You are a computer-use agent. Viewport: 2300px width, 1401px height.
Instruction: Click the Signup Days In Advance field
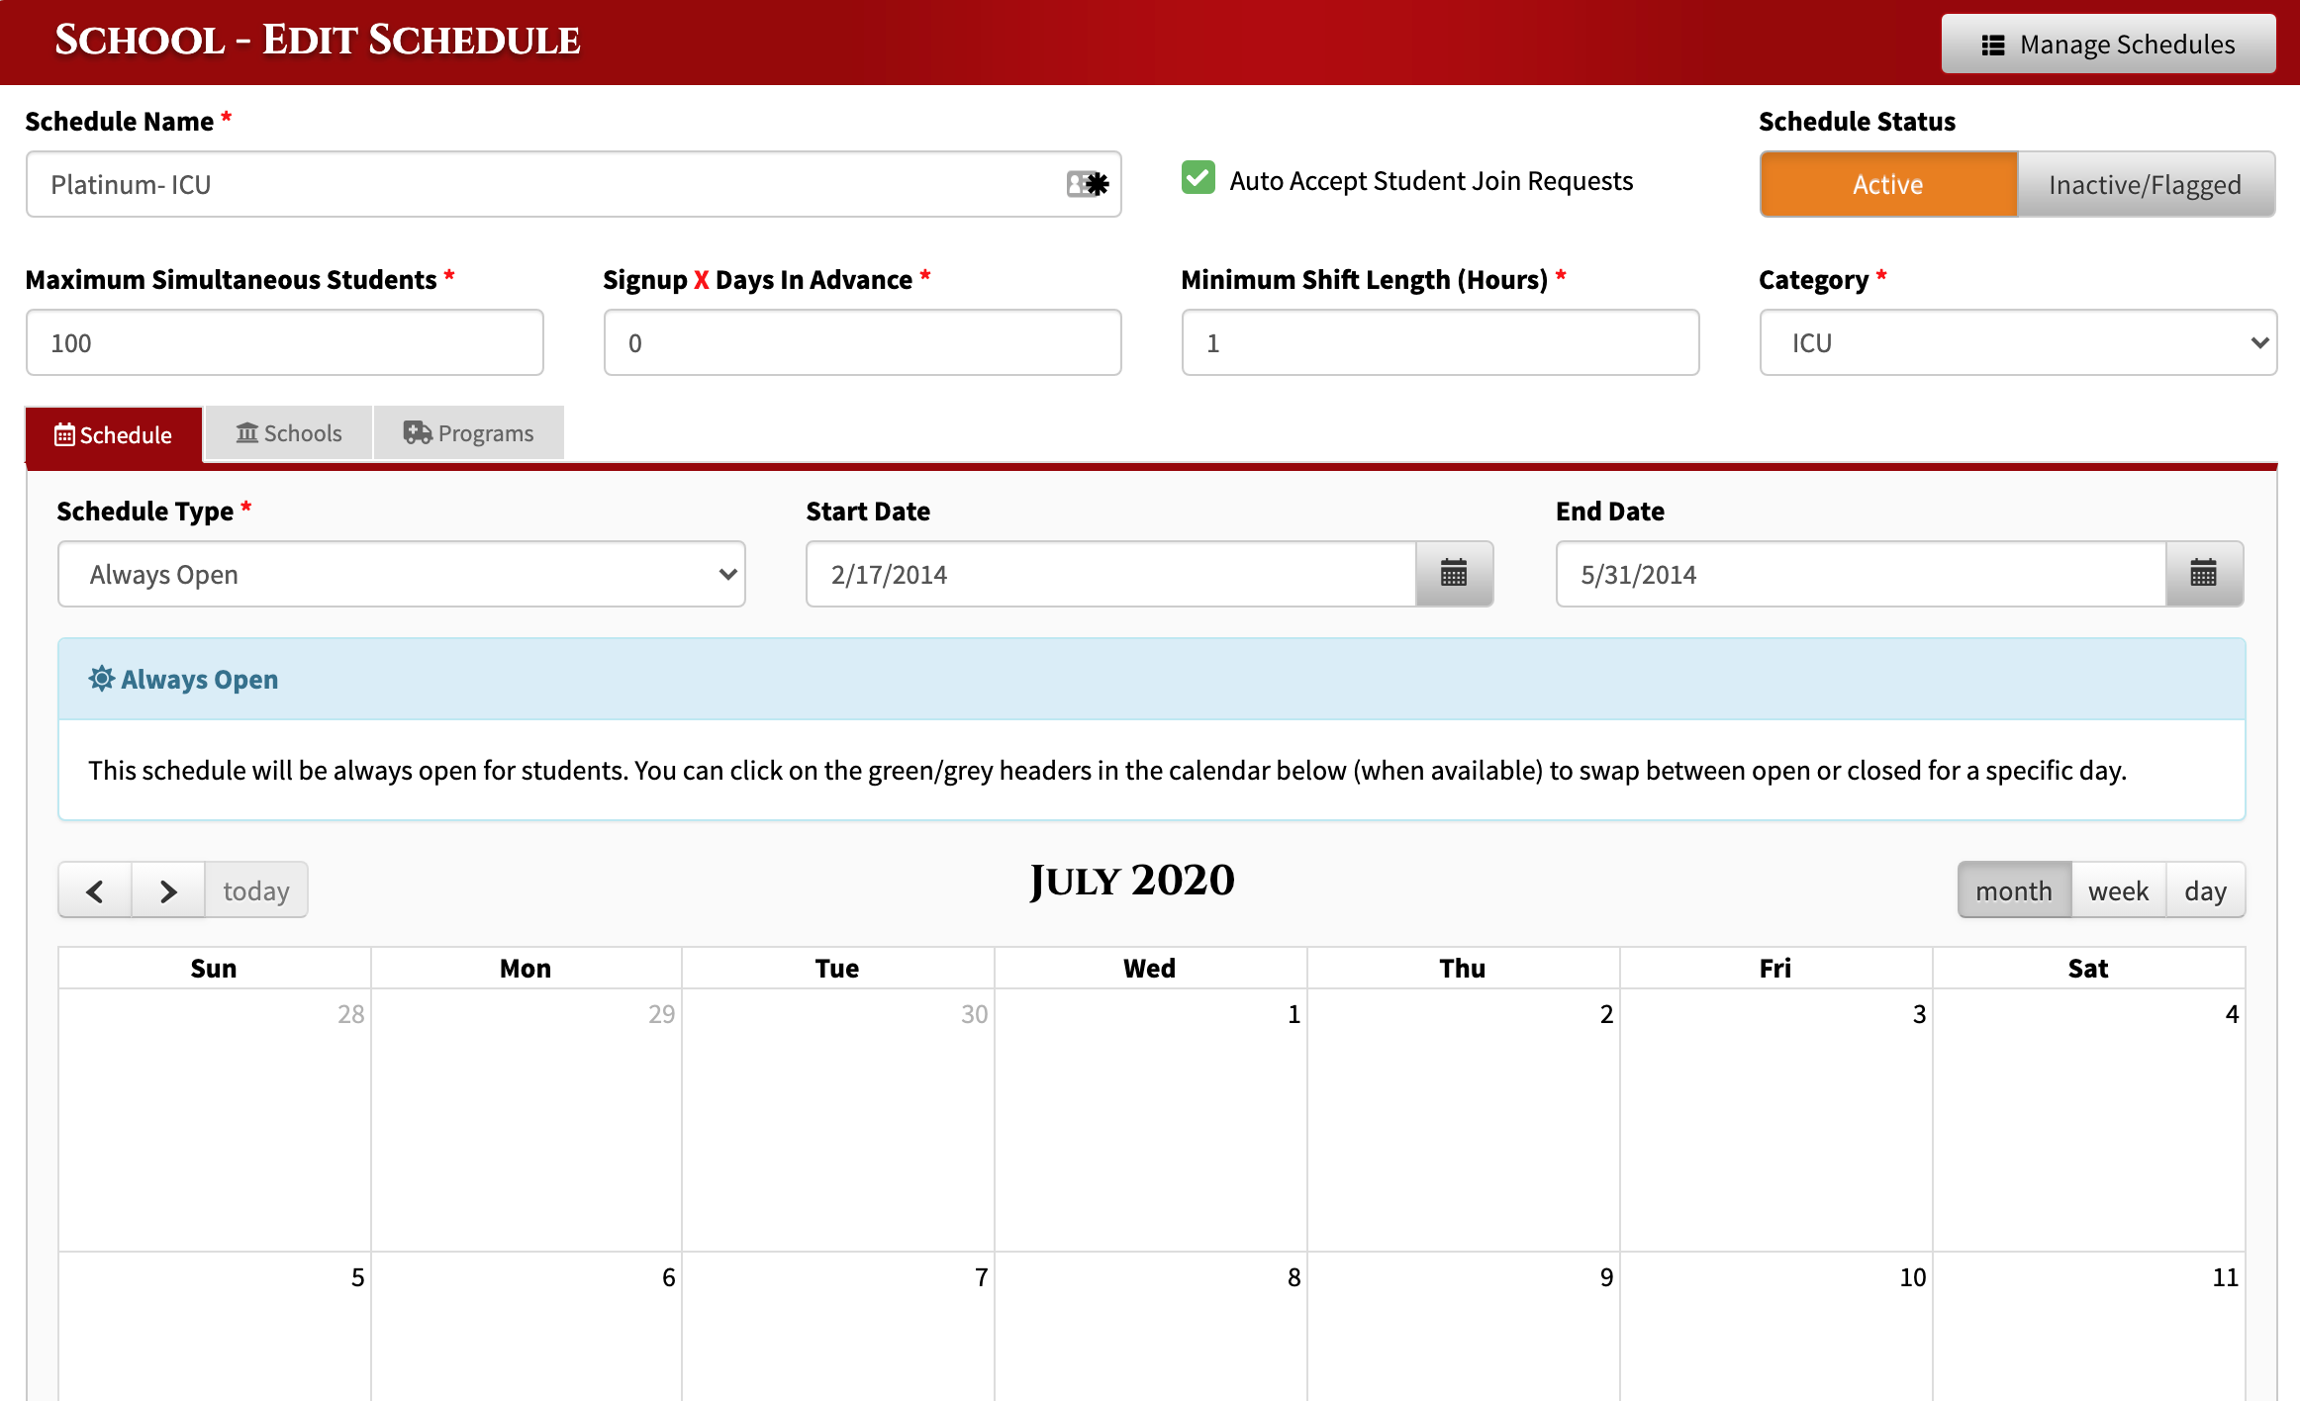[863, 342]
